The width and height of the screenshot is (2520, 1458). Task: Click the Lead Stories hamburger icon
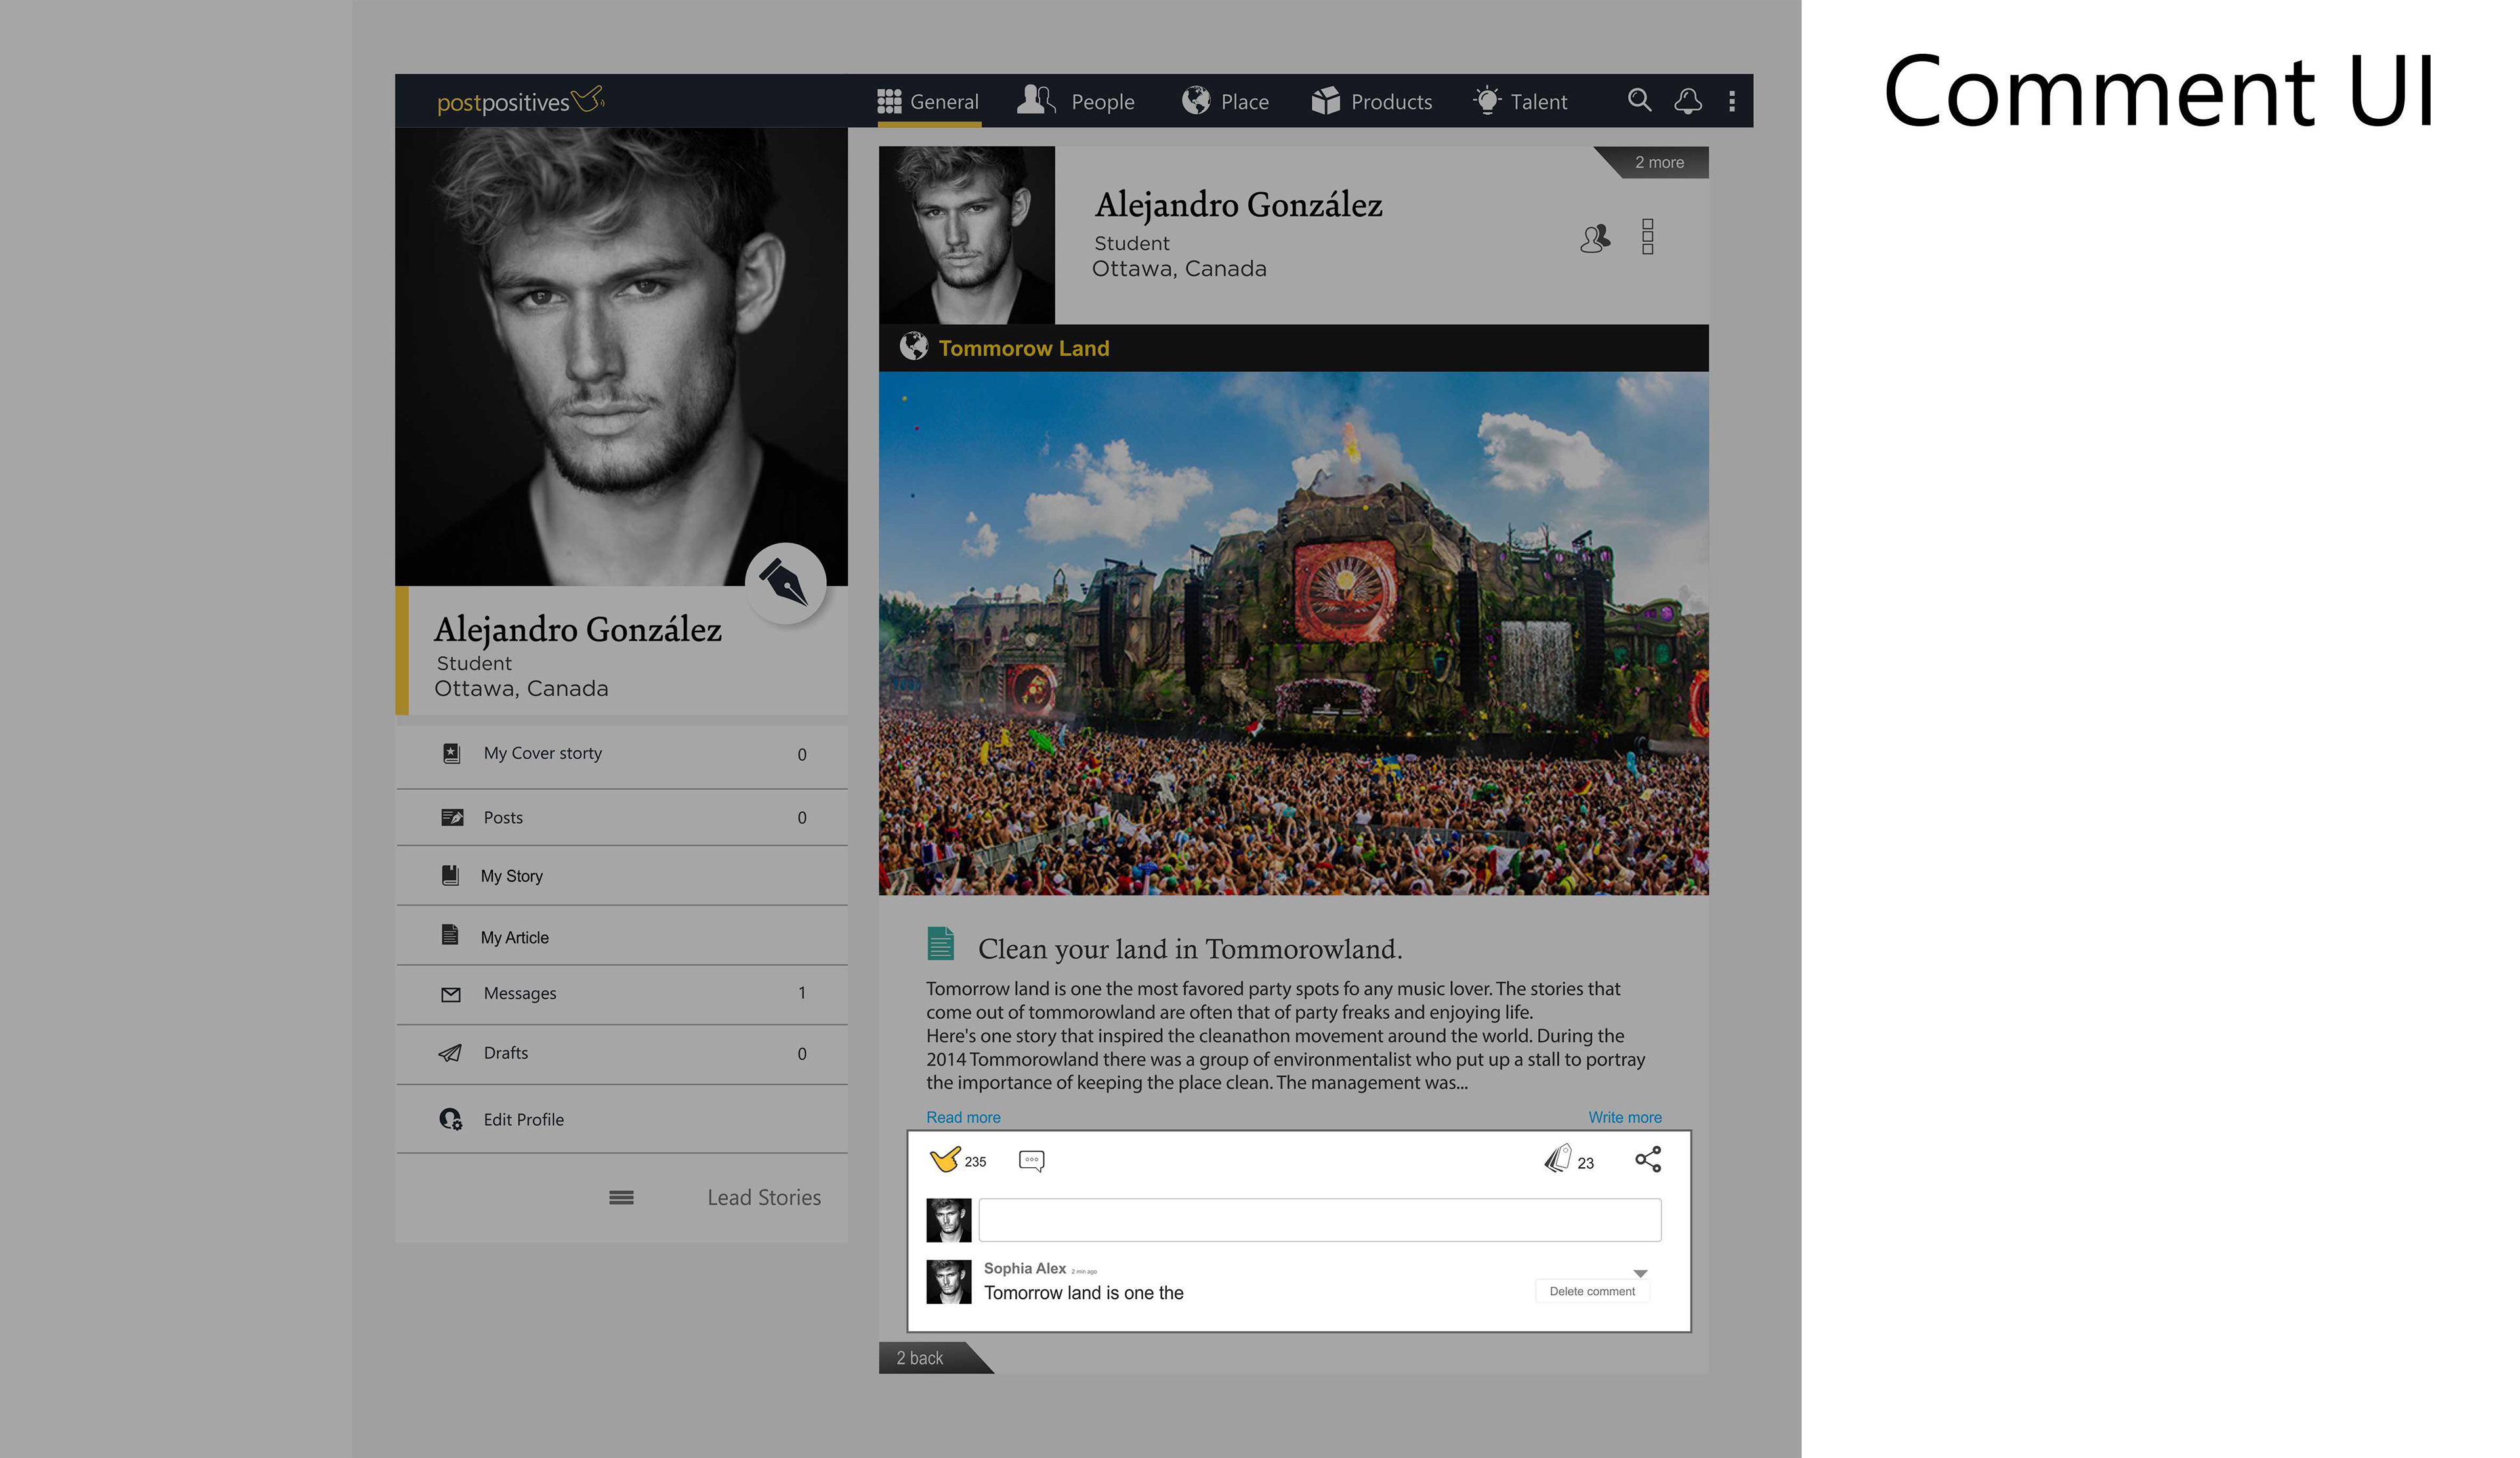coord(621,1197)
